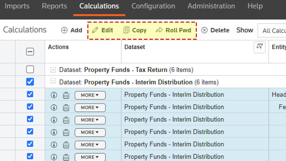
Task: Click the Edit pencil toolbar button
Action: [103, 30]
